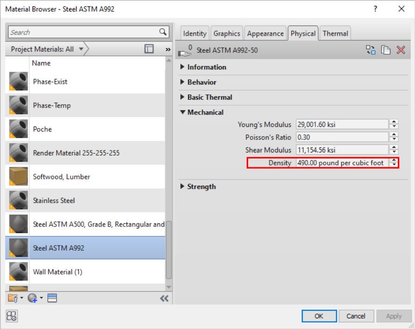The width and height of the screenshot is (415, 329).
Task: Click the material list scrollbar thumb
Action: [x=169, y=250]
